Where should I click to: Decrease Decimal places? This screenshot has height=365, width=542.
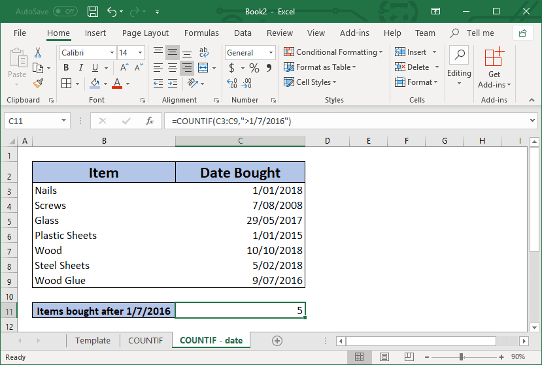click(x=246, y=83)
